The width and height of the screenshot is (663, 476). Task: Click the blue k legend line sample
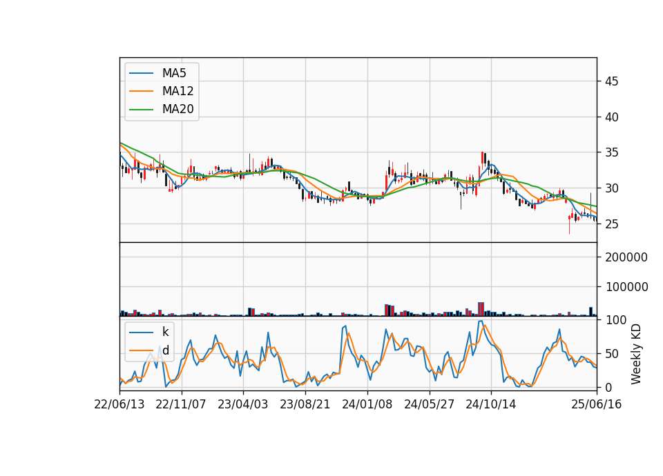point(141,332)
